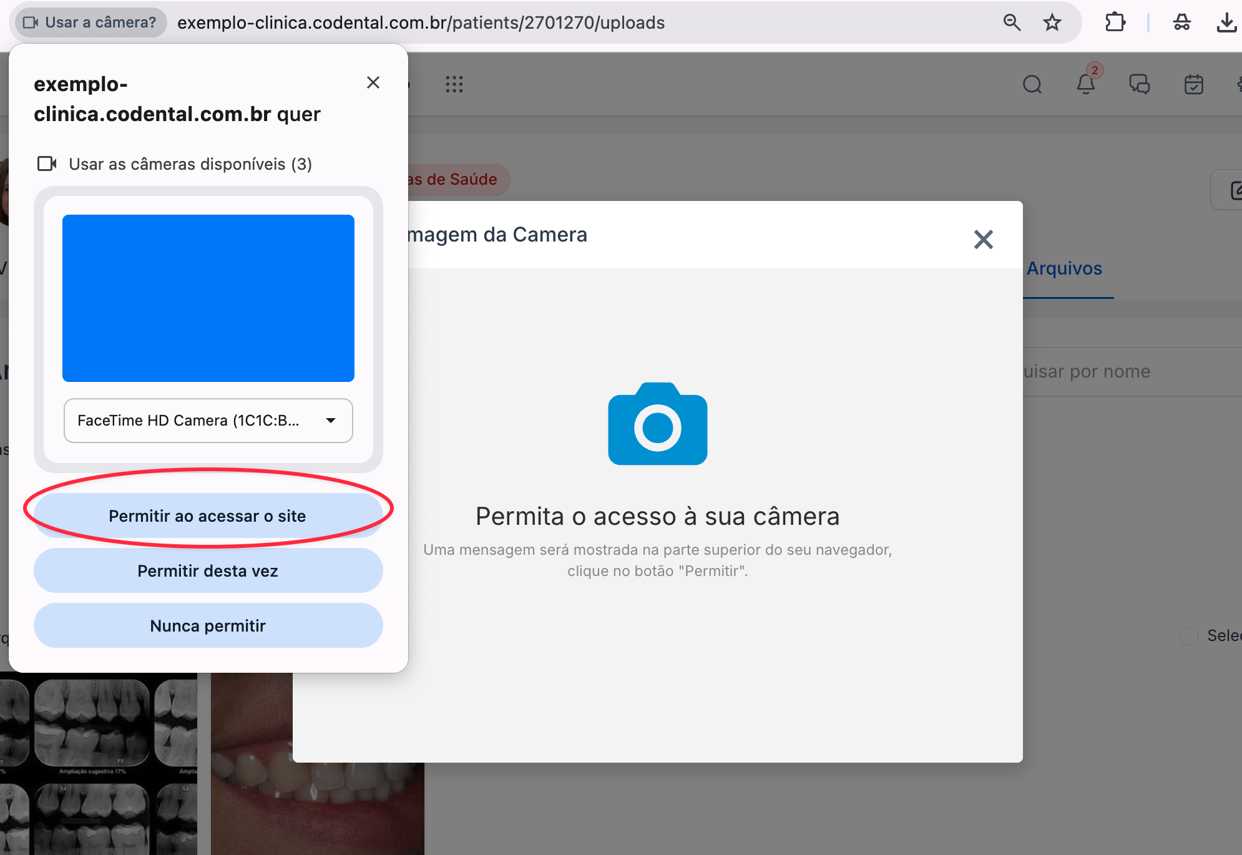Viewport: 1242px width, 855px height.
Task: Switch to the Arquivos tab
Action: (1064, 268)
